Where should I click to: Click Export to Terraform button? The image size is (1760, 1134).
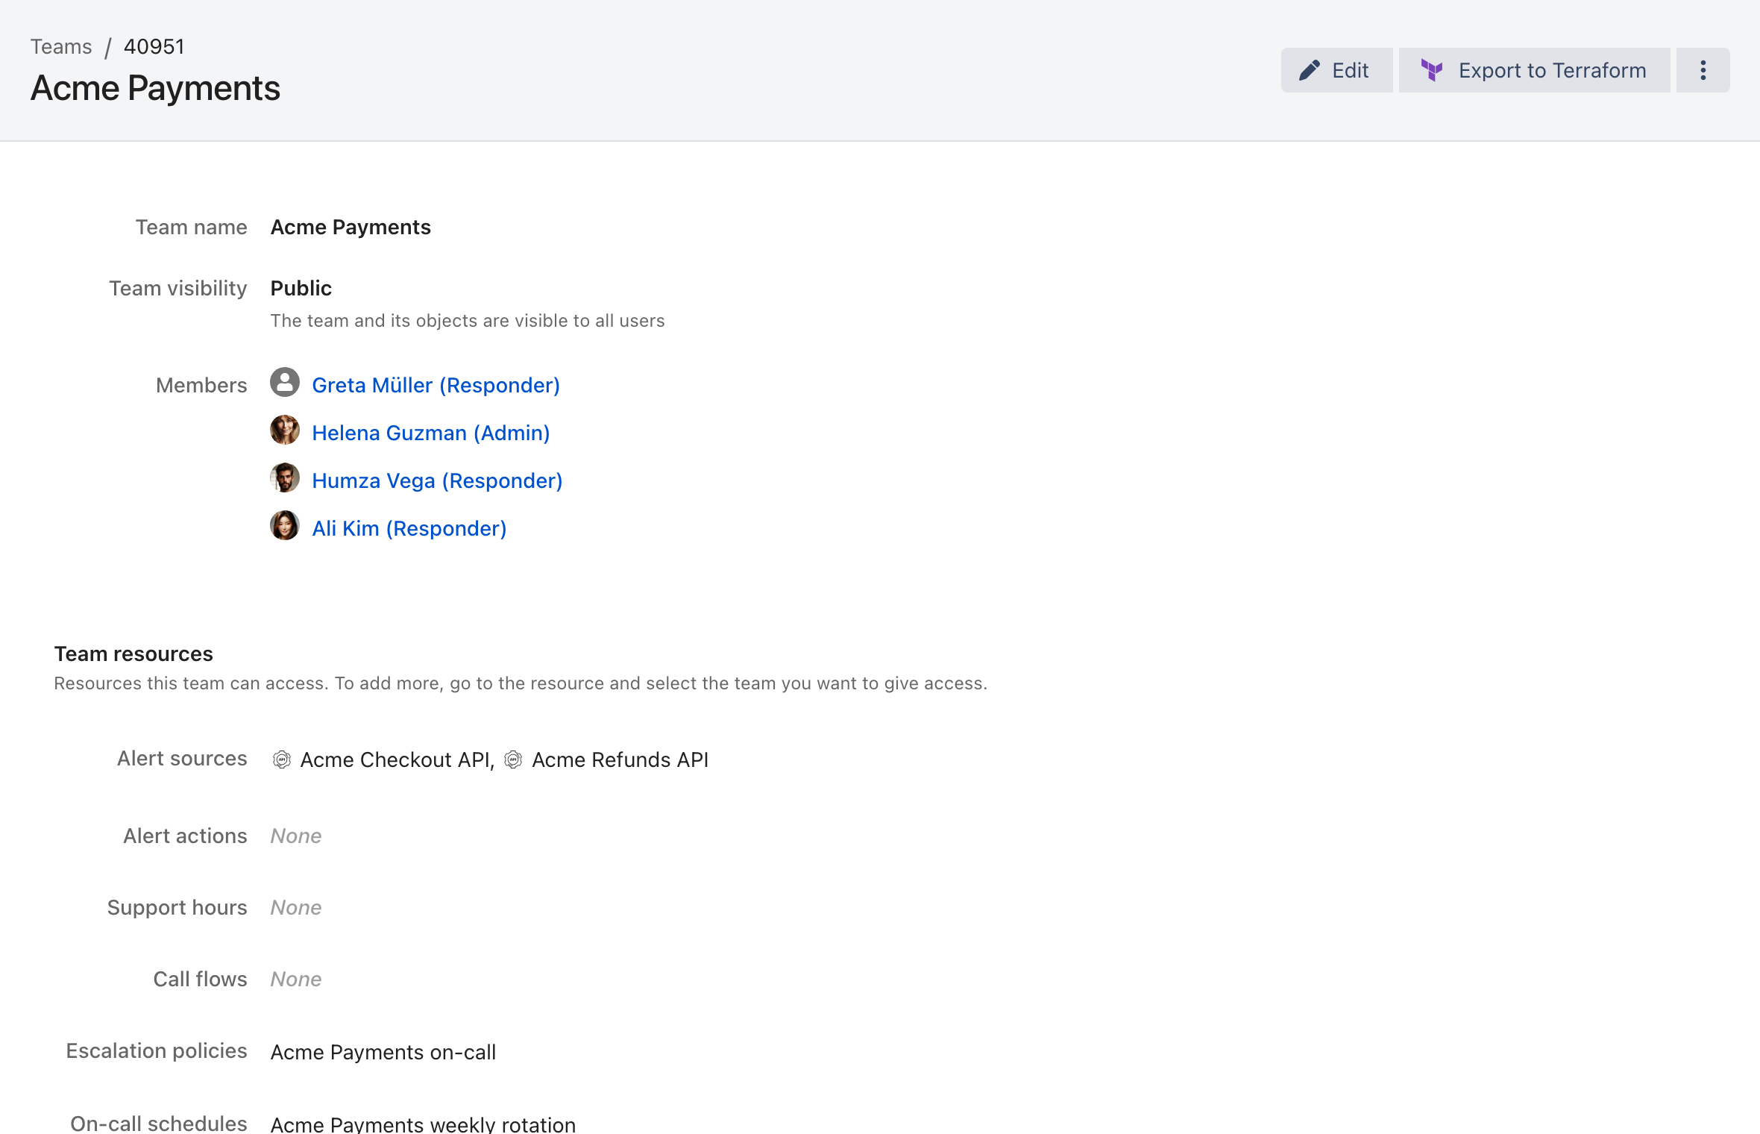tap(1534, 70)
